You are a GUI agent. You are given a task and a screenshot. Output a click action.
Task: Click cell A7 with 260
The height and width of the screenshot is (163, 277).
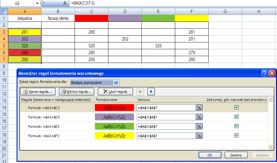[25, 60]
